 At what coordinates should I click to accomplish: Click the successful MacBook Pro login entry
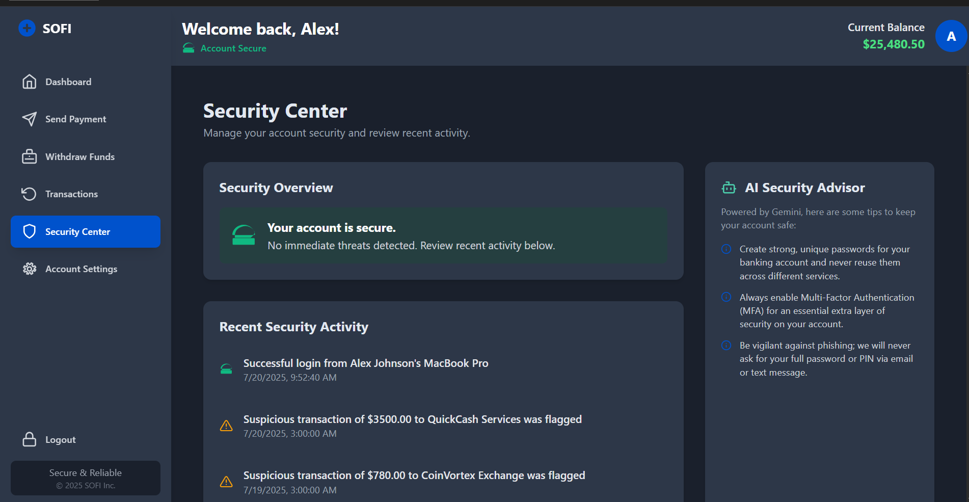[365, 363]
